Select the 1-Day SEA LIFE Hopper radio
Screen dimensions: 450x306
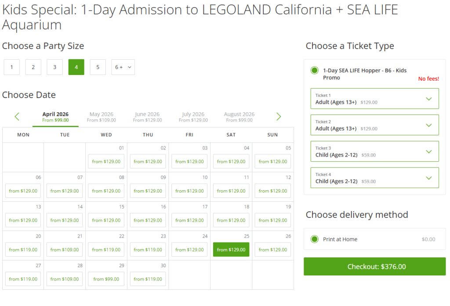pos(315,70)
